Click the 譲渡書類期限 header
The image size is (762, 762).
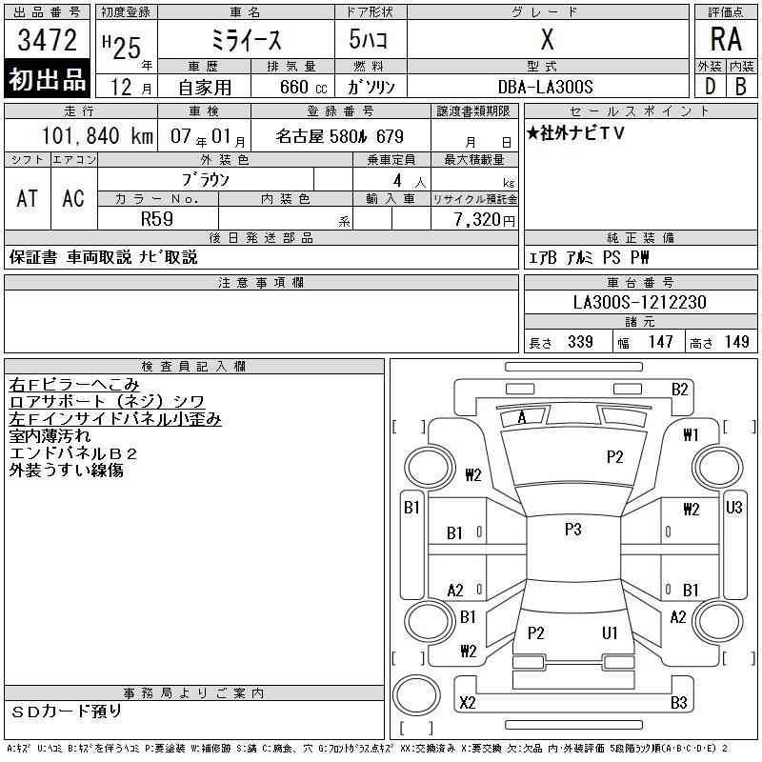pos(473,110)
